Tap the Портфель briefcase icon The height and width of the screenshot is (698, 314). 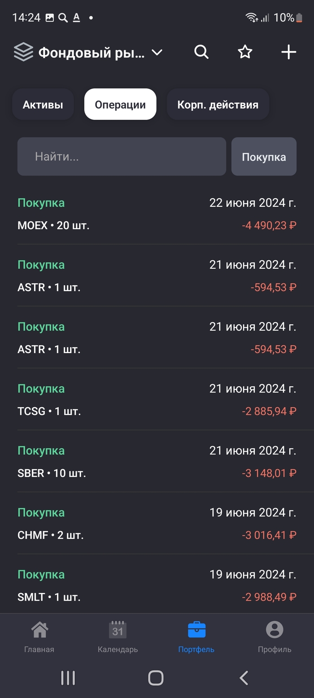(x=196, y=630)
